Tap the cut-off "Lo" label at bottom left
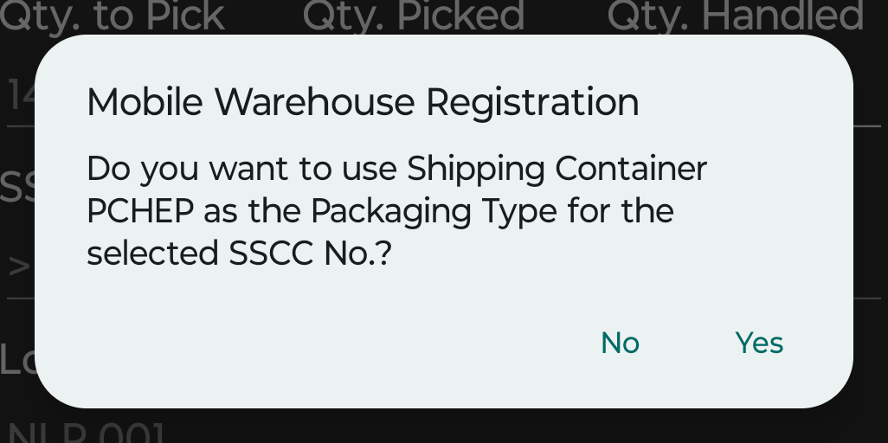The height and width of the screenshot is (443, 888). 16,359
